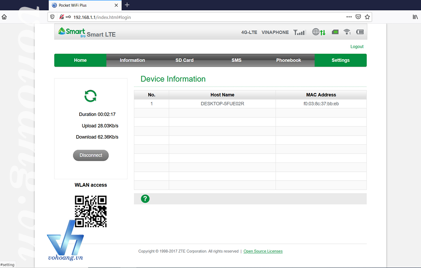Image resolution: width=421 pixels, height=268 pixels.
Task: Open the Open Source Licenses link
Action: pyautogui.click(x=263, y=251)
